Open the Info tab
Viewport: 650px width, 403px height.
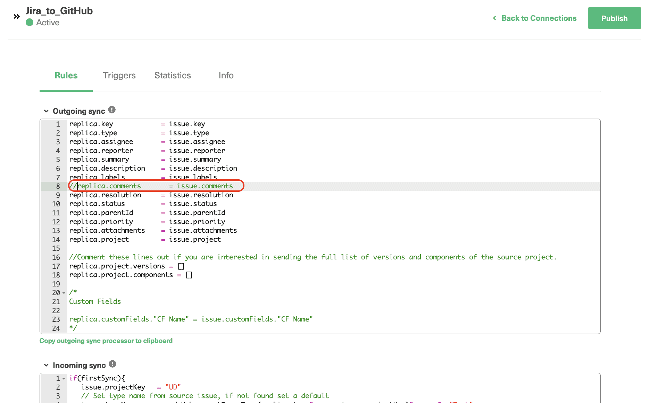point(226,75)
